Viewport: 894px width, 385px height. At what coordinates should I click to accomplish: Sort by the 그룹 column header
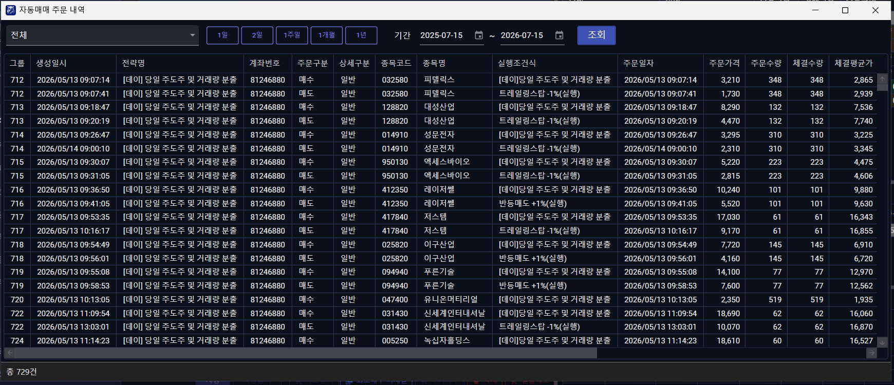(x=17, y=63)
